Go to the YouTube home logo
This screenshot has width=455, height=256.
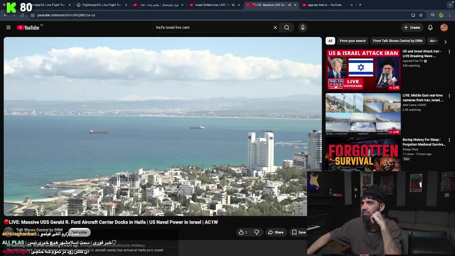28,27
